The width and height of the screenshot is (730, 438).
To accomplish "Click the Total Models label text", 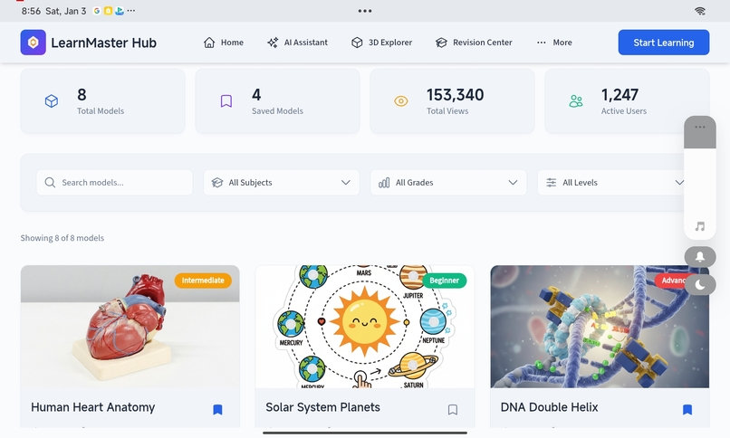I will coord(101,111).
